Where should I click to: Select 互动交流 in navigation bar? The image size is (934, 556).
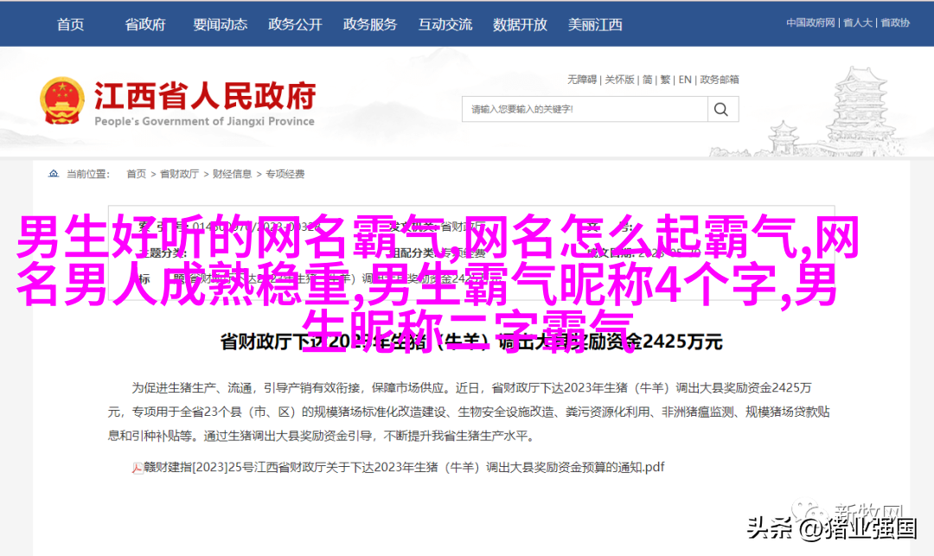[x=445, y=24]
